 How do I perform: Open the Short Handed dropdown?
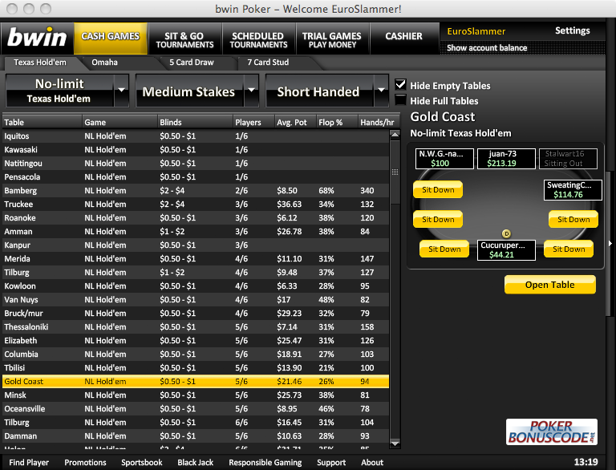(x=327, y=91)
